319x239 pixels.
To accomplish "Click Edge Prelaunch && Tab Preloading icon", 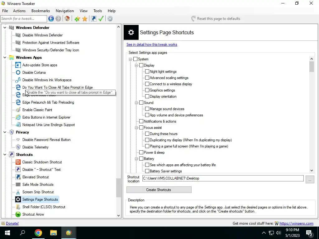I will click(x=18, y=102).
